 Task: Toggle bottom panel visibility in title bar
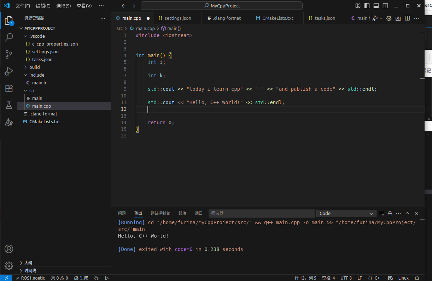(376, 6)
